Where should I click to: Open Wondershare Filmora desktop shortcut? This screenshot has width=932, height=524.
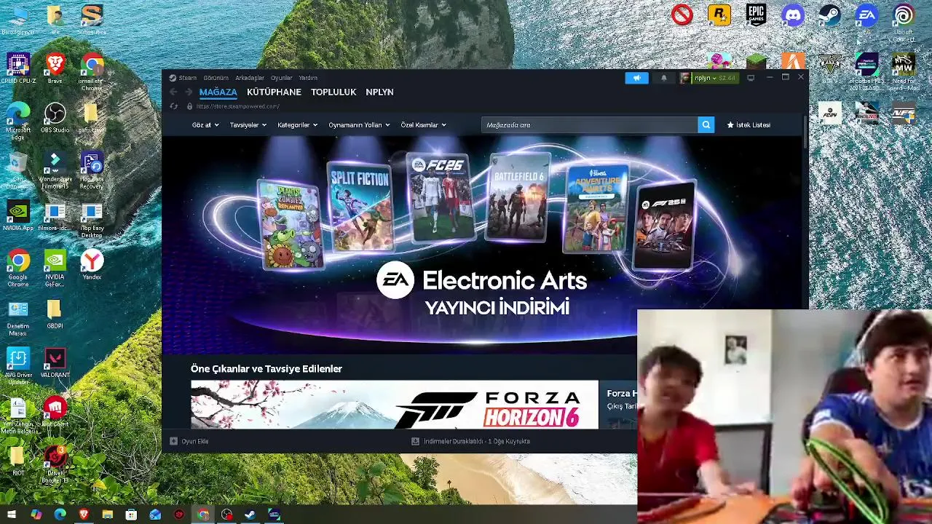click(x=55, y=170)
